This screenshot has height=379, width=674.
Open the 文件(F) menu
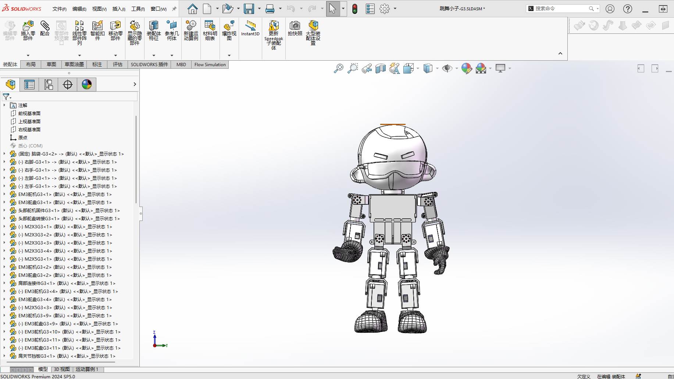tap(59, 9)
